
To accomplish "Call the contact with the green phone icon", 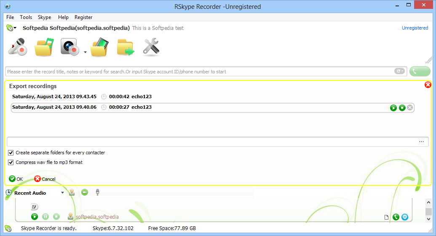I will [x=396, y=217].
